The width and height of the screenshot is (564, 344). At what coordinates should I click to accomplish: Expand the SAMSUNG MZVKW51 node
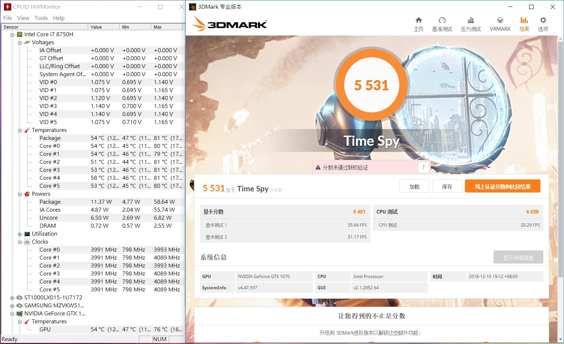click(x=12, y=306)
